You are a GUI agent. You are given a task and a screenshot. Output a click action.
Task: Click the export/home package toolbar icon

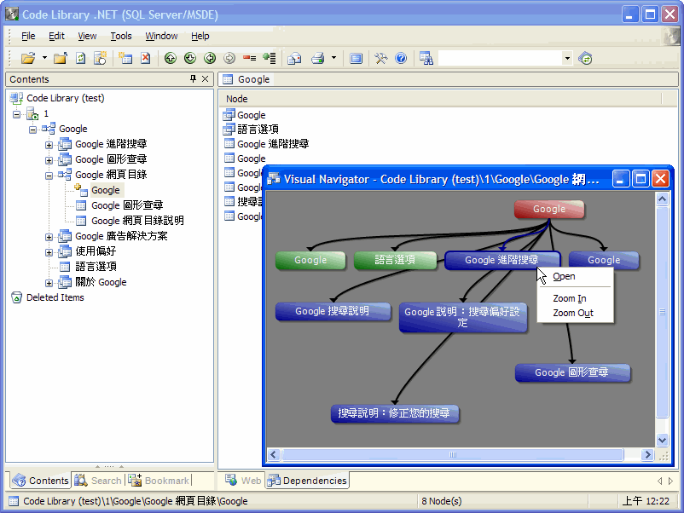294,58
